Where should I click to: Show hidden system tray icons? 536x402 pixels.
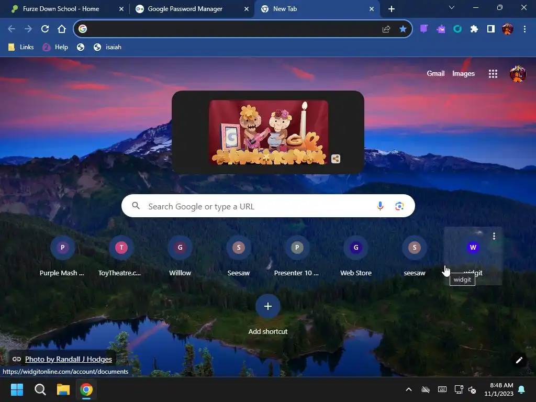click(x=408, y=389)
